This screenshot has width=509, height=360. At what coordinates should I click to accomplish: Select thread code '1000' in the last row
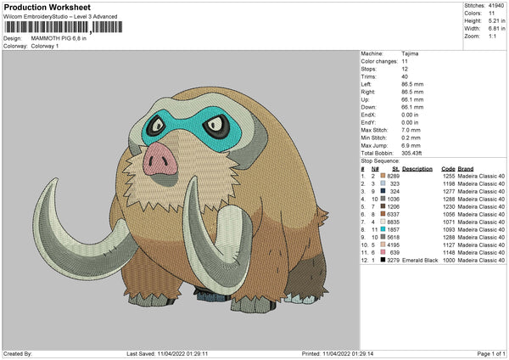tap(449, 261)
